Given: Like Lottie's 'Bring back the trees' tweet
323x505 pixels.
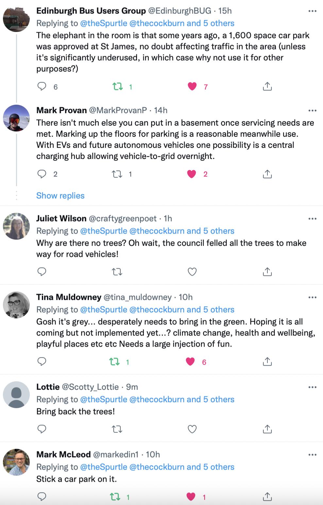Looking at the screenshot, I should pyautogui.click(x=192, y=429).
